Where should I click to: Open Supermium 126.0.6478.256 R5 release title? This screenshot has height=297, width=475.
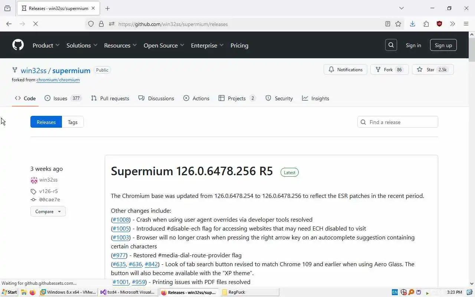tap(192, 171)
